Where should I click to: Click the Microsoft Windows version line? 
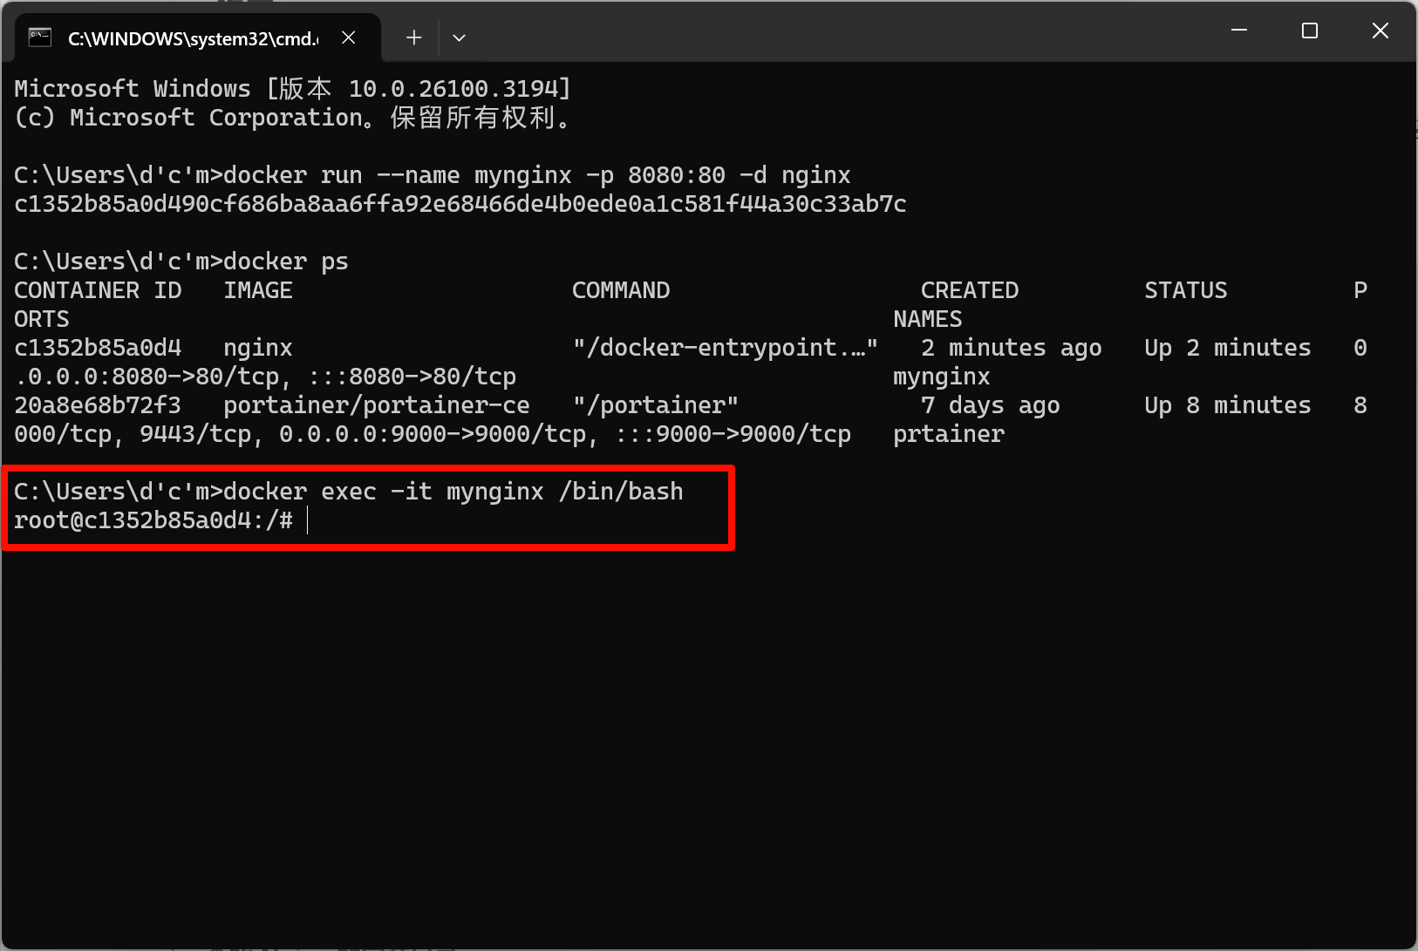tap(292, 89)
